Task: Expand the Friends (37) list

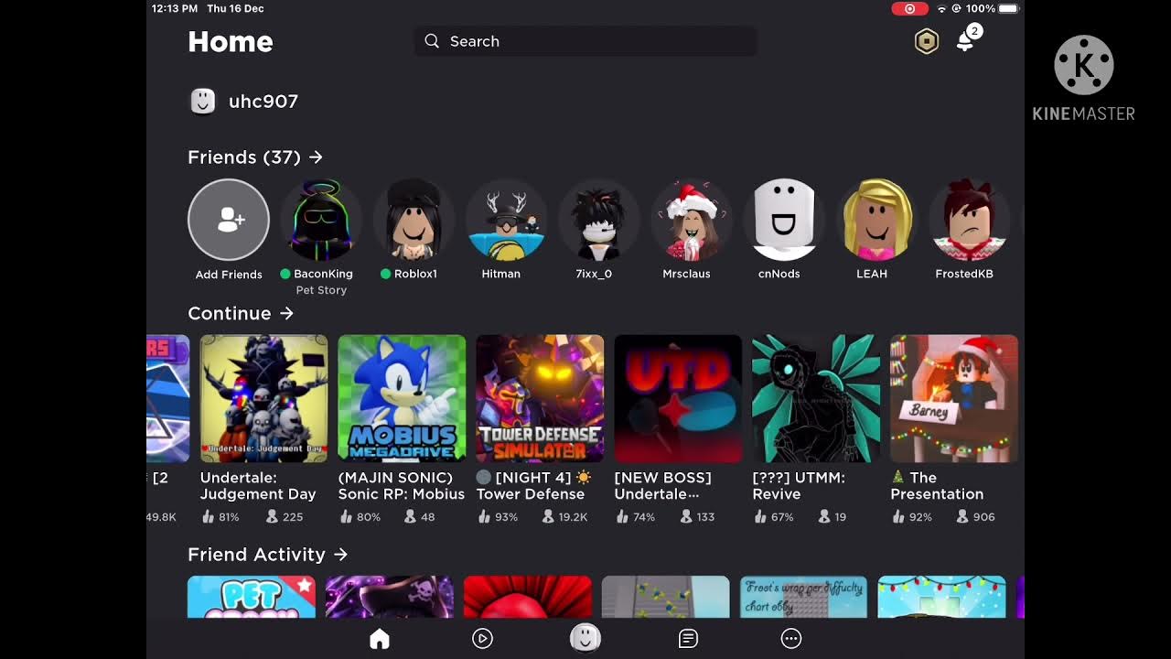Action: pyautogui.click(x=255, y=157)
